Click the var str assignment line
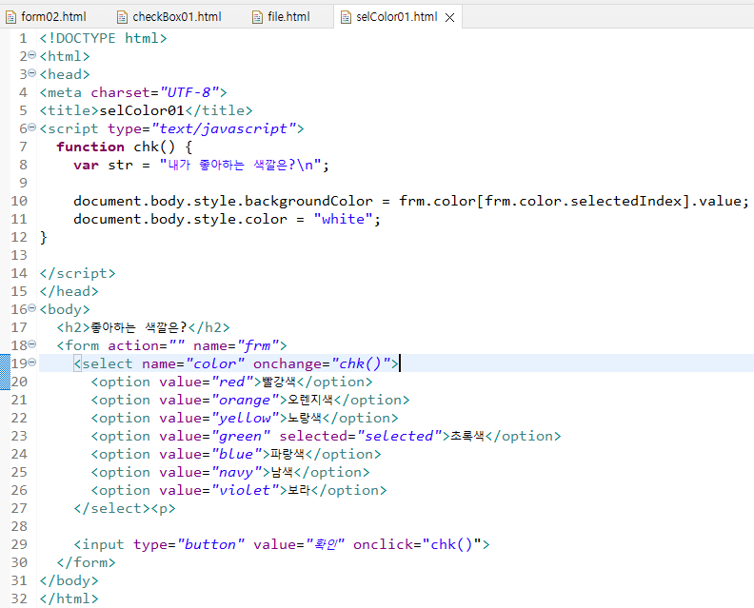The width and height of the screenshot is (754, 608). tap(202, 165)
